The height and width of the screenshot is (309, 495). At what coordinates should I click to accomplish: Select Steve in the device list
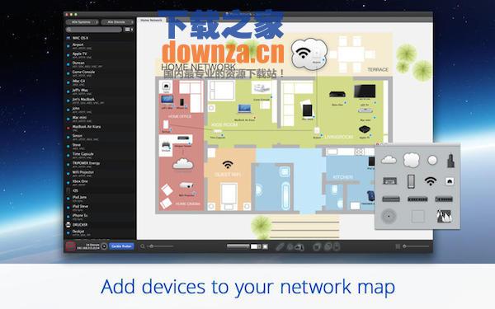pos(100,147)
